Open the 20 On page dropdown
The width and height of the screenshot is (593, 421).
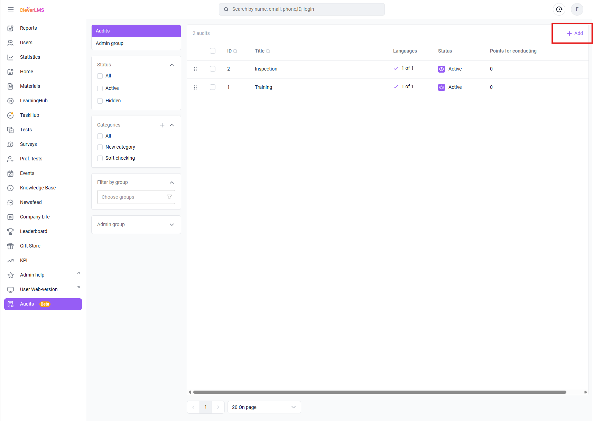[x=264, y=407]
